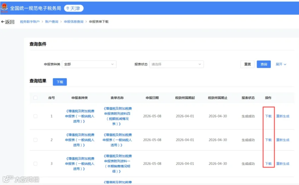Viewport: 299px width, 185px height.
Task: Open the 申报信息查询 breadcrumb
Action: coord(74,22)
